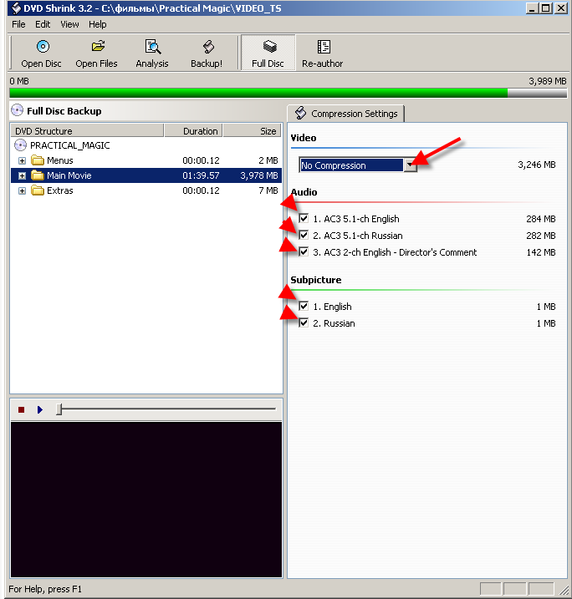Click the black video preview area
572x599 pixels.
pyautogui.click(x=146, y=500)
